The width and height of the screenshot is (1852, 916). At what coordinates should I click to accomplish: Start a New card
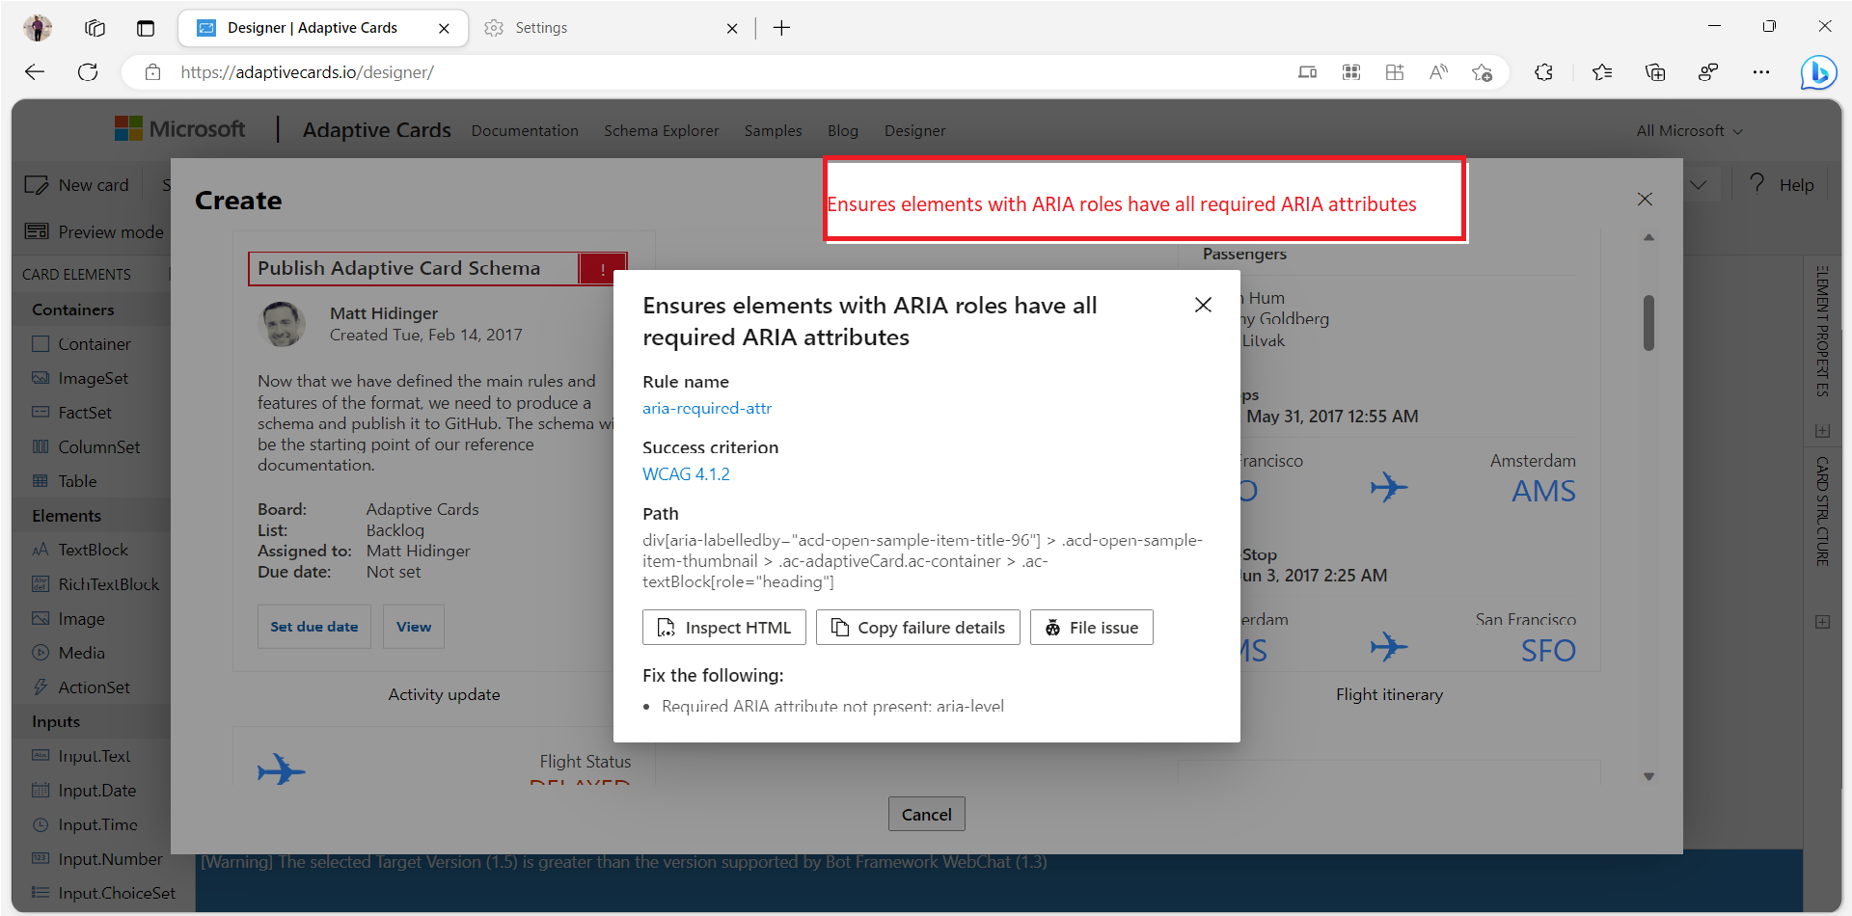(76, 184)
